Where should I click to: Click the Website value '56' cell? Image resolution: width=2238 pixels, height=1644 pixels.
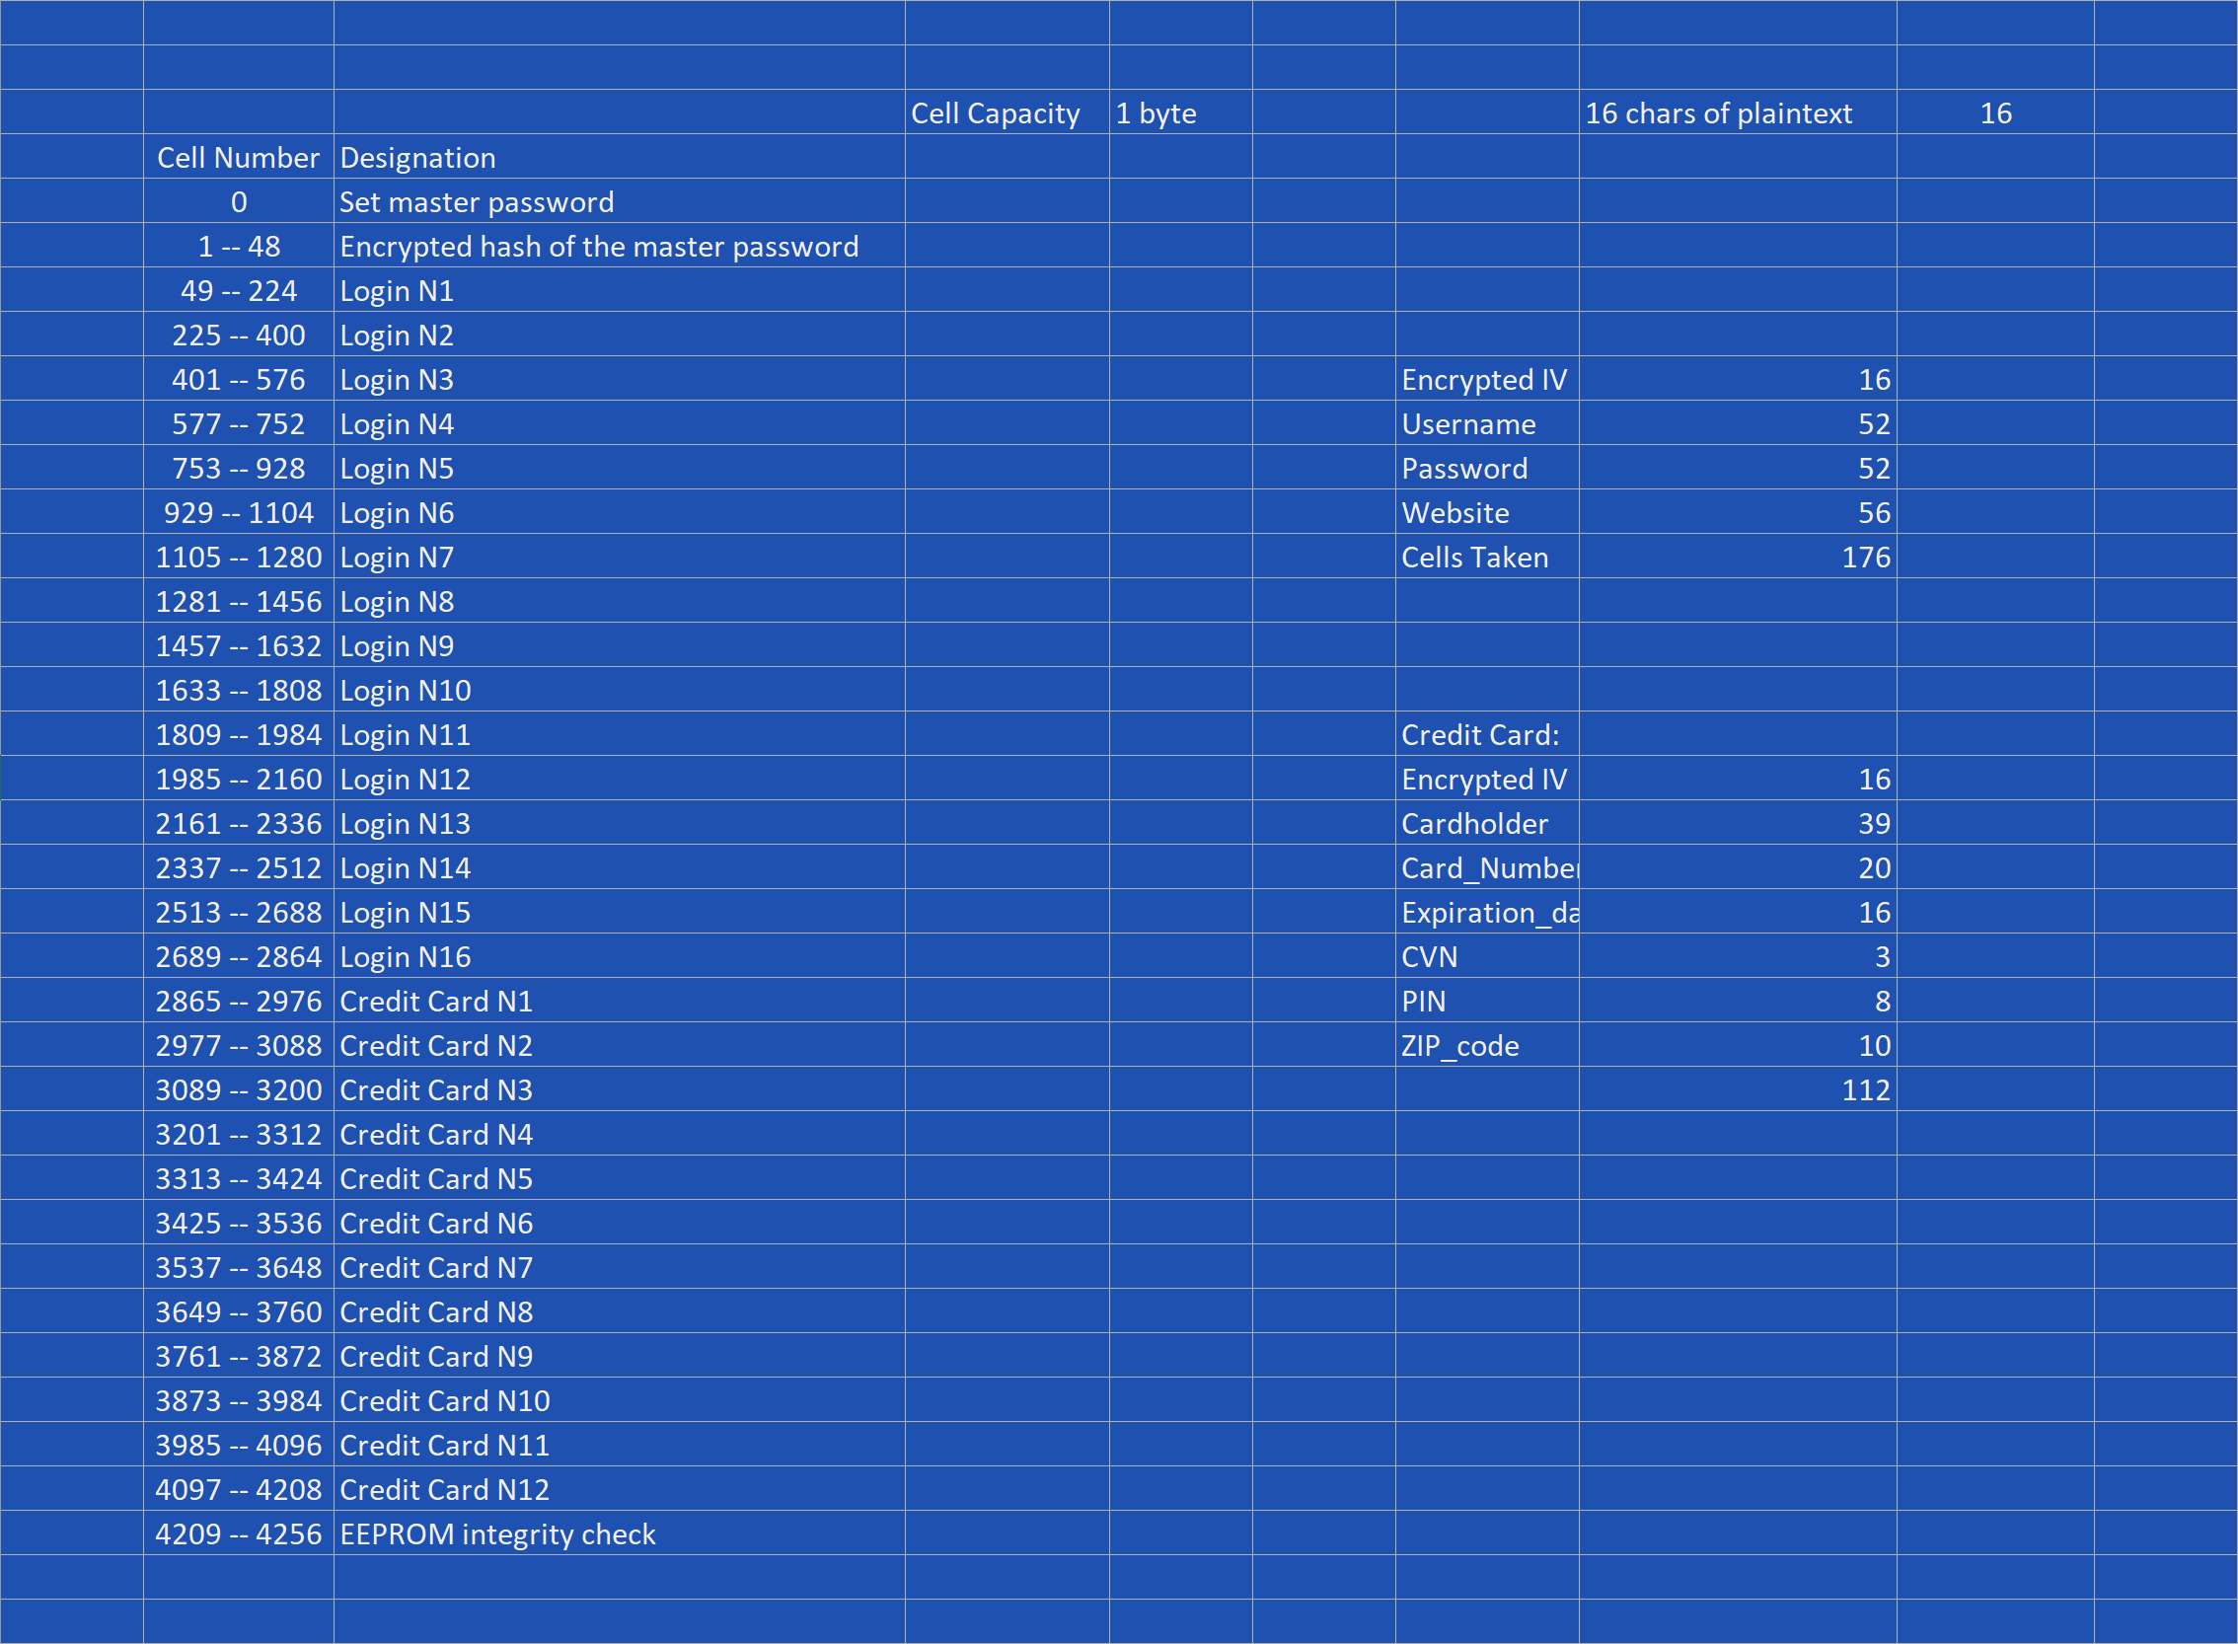coord(1738,512)
